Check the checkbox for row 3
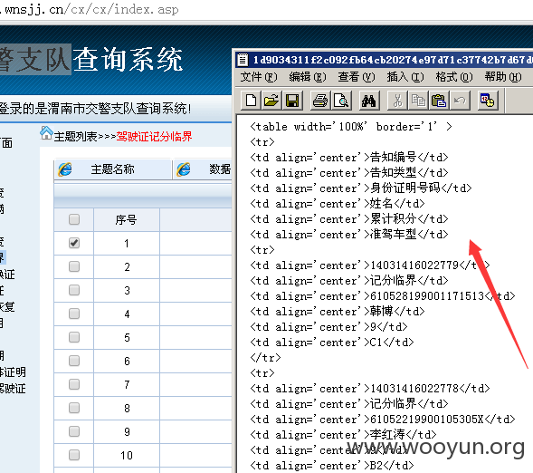Viewport: 533px width, 473px height. 74,290
